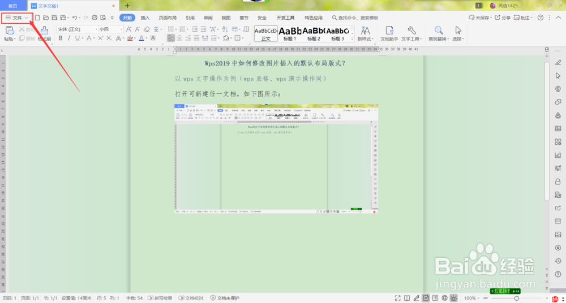
Task: Toggle 拼写检查 spell check in status bar
Action: coord(160,298)
